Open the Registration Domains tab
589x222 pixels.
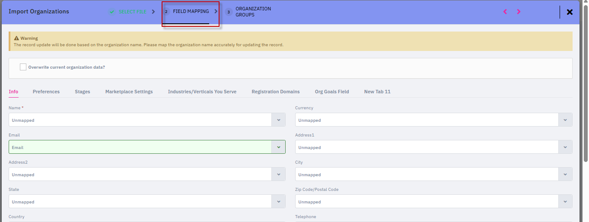[x=275, y=92]
